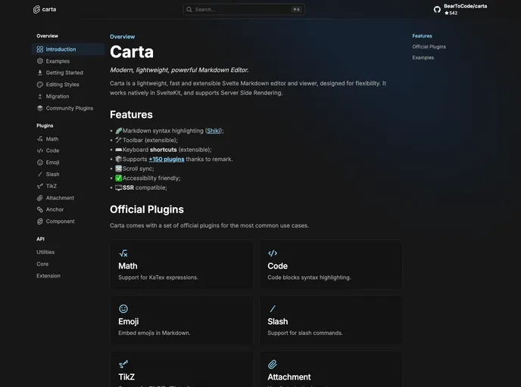The width and height of the screenshot is (521, 387).
Task: Click the TikZ card icon
Action: pos(123,364)
